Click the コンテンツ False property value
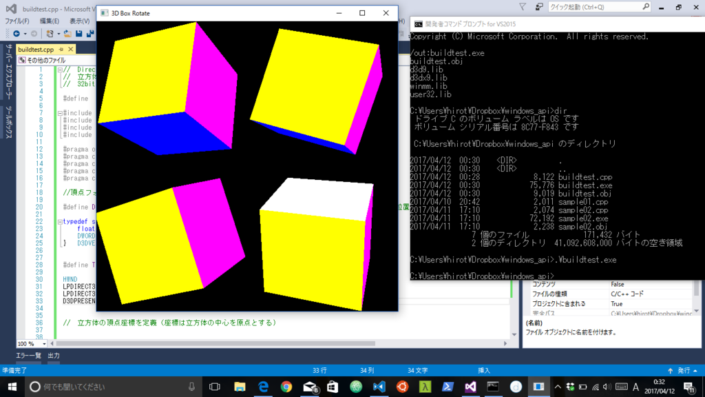The height and width of the screenshot is (397, 705). click(x=618, y=285)
